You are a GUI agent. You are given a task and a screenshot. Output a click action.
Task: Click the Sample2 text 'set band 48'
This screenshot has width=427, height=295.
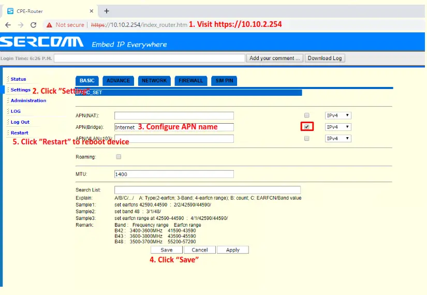pyautogui.click(x=127, y=211)
